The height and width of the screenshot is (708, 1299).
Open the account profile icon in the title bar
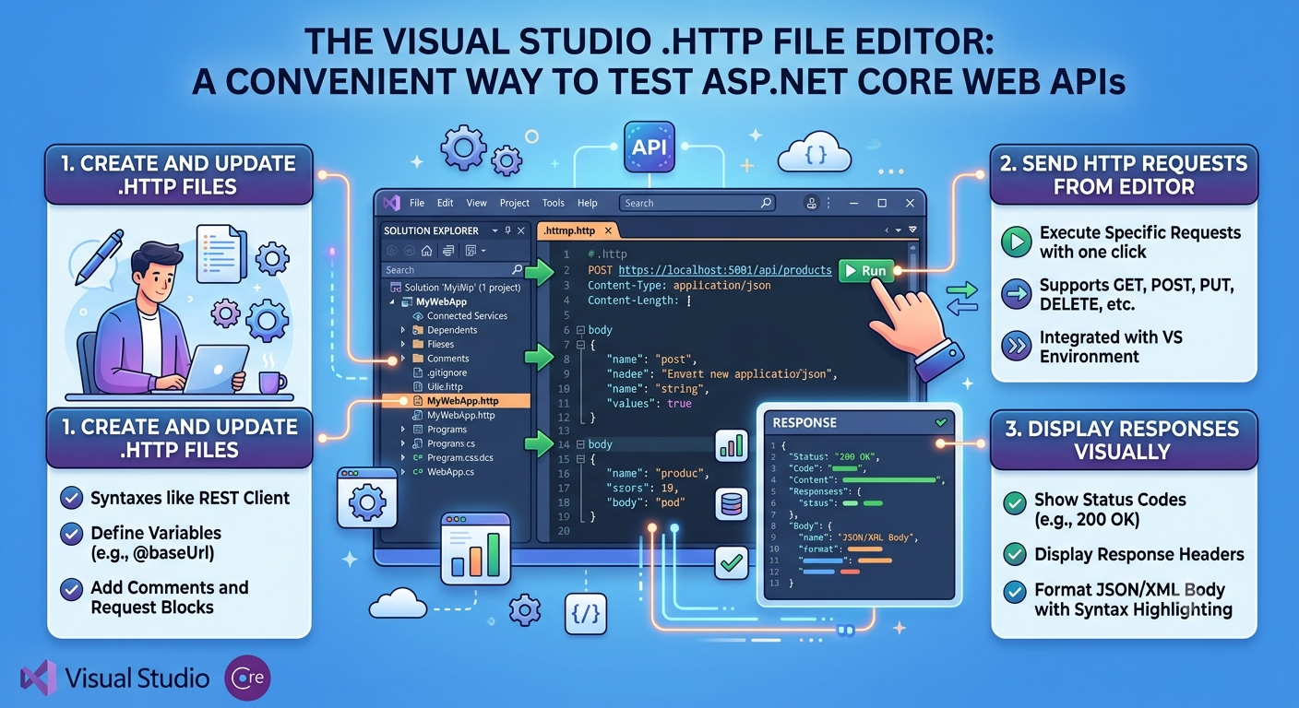[812, 203]
